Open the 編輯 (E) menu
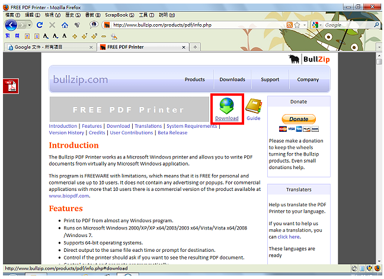This screenshot has height=279, width=384. 33,15
